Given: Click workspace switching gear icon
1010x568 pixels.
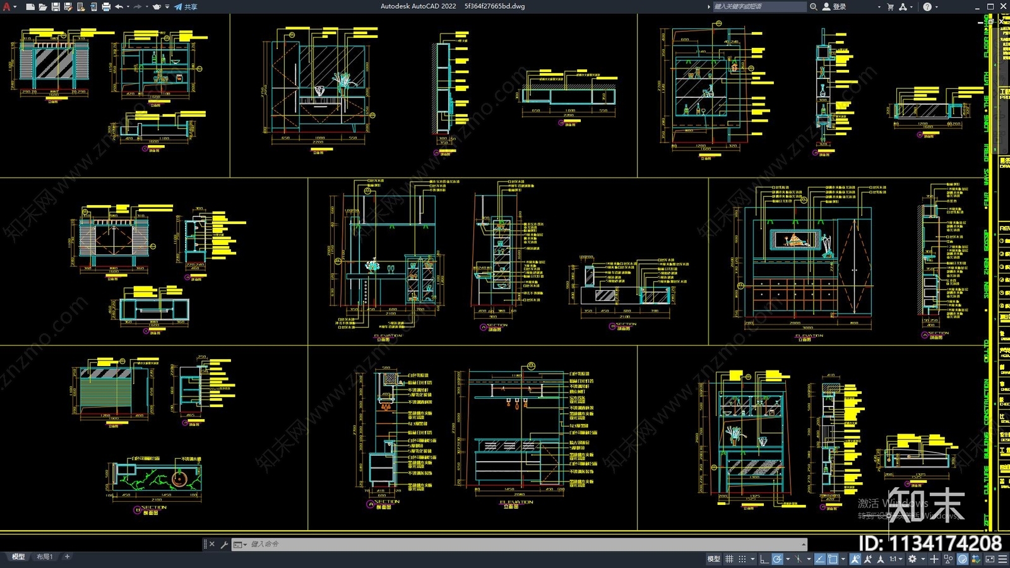Looking at the screenshot, I should (x=912, y=559).
